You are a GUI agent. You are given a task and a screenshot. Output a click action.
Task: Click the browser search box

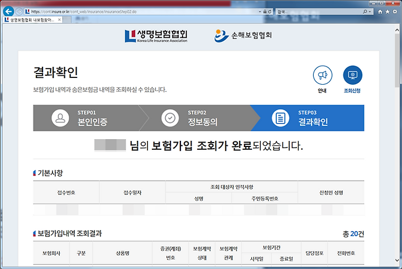319,12
